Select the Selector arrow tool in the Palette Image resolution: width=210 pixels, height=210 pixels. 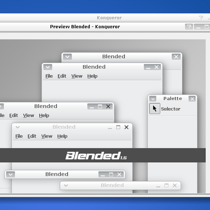154,109
